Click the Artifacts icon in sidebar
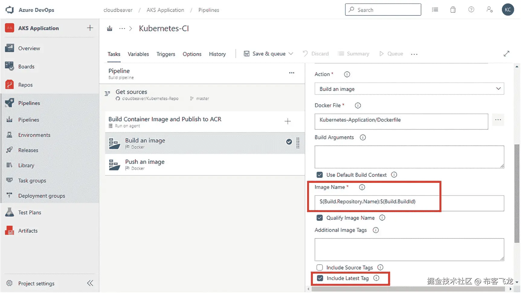The height and width of the screenshot is (293, 521). click(10, 231)
